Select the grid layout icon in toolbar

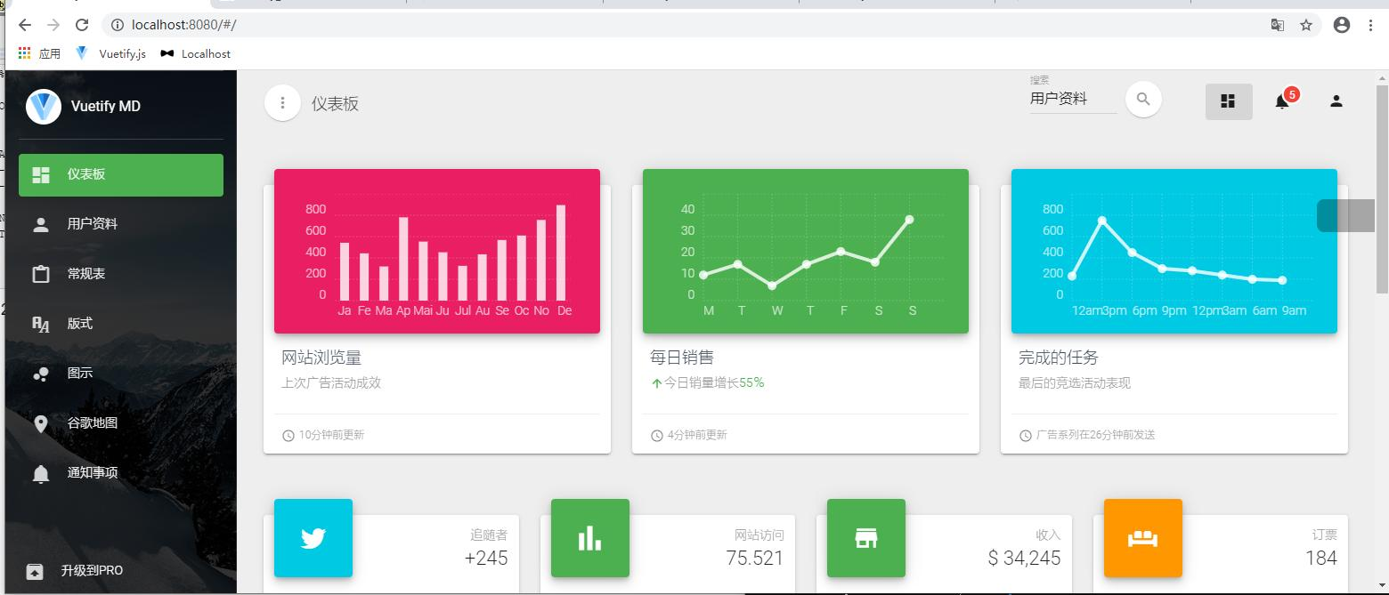click(x=1229, y=101)
